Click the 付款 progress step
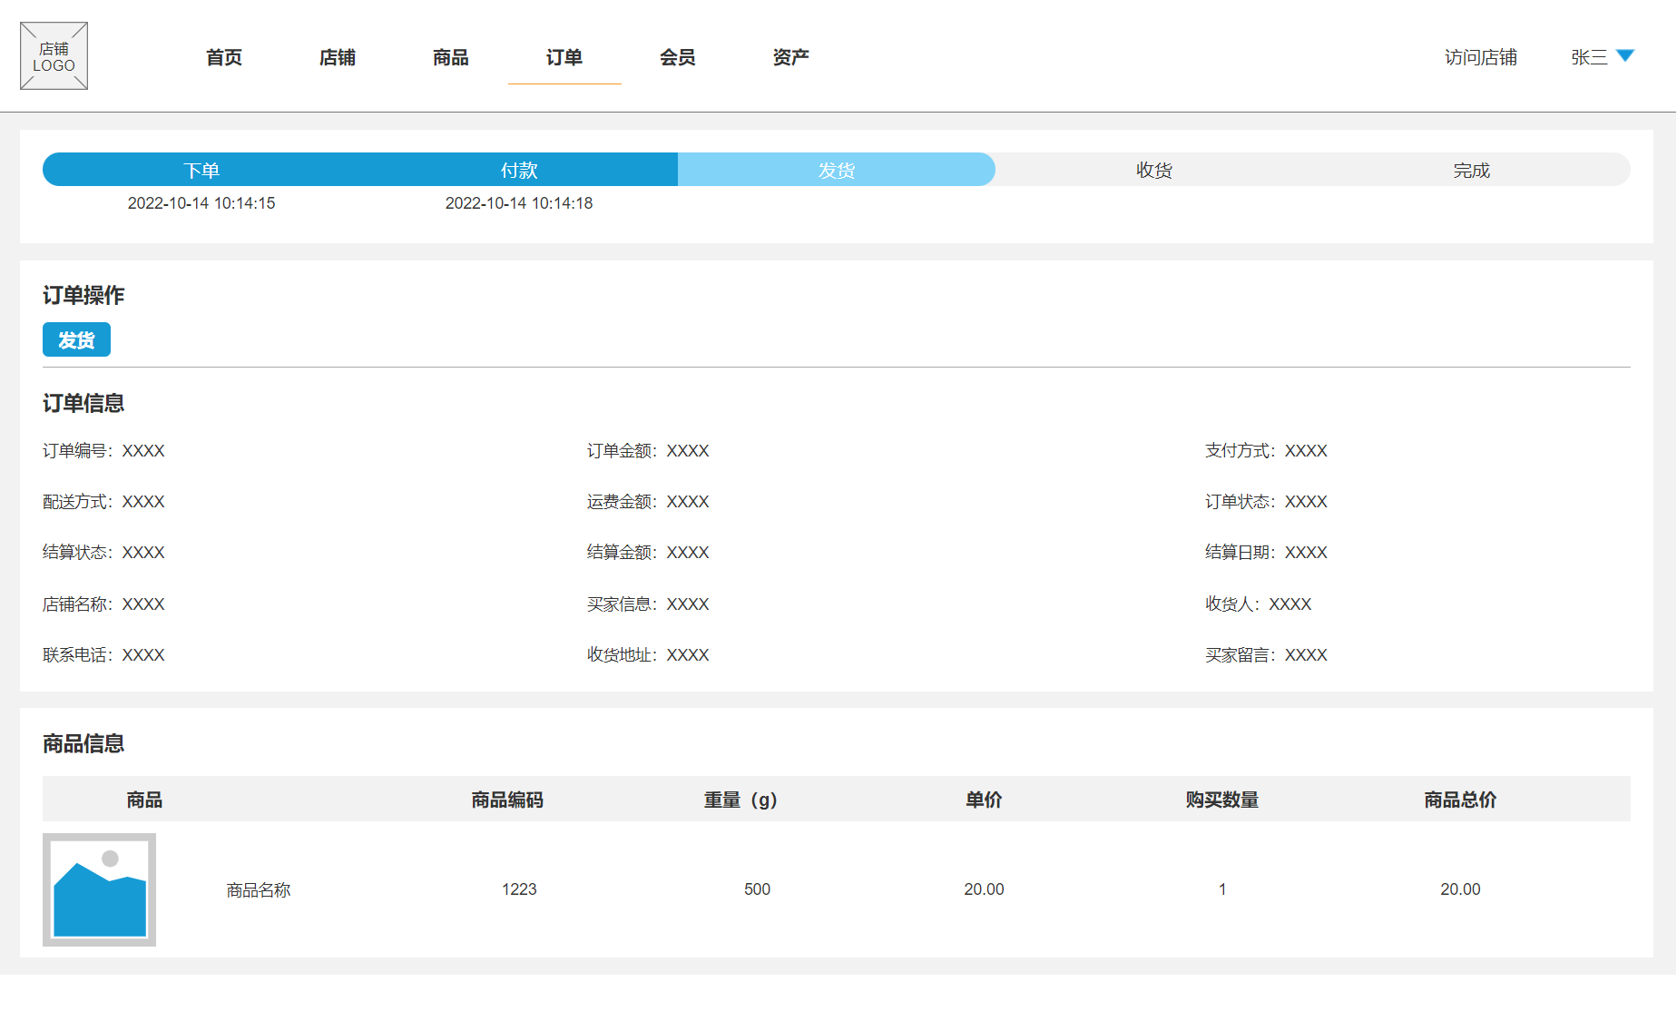 [519, 170]
